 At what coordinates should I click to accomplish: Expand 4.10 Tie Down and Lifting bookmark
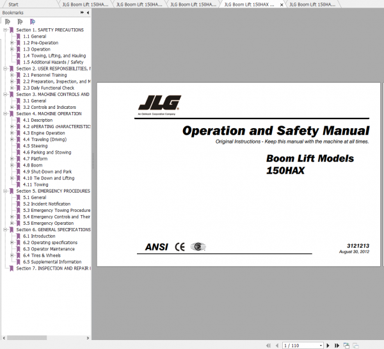12,178
